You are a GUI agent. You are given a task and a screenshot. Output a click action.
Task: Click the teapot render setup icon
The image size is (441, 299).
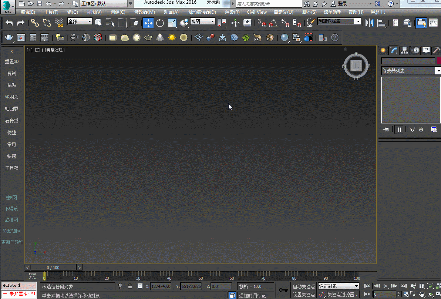(x=9, y=37)
